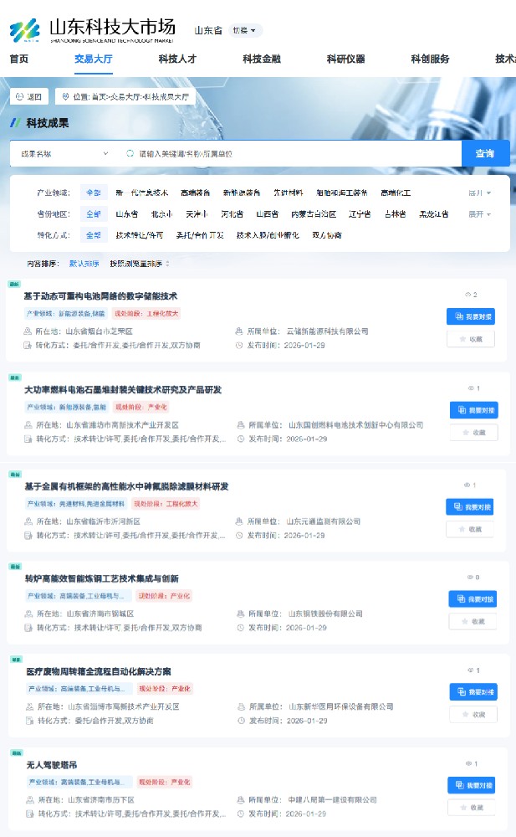This screenshot has width=516, height=837.
Task: Click view-count eye icon on 数字储能技术 card
Action: pyautogui.click(x=467, y=295)
